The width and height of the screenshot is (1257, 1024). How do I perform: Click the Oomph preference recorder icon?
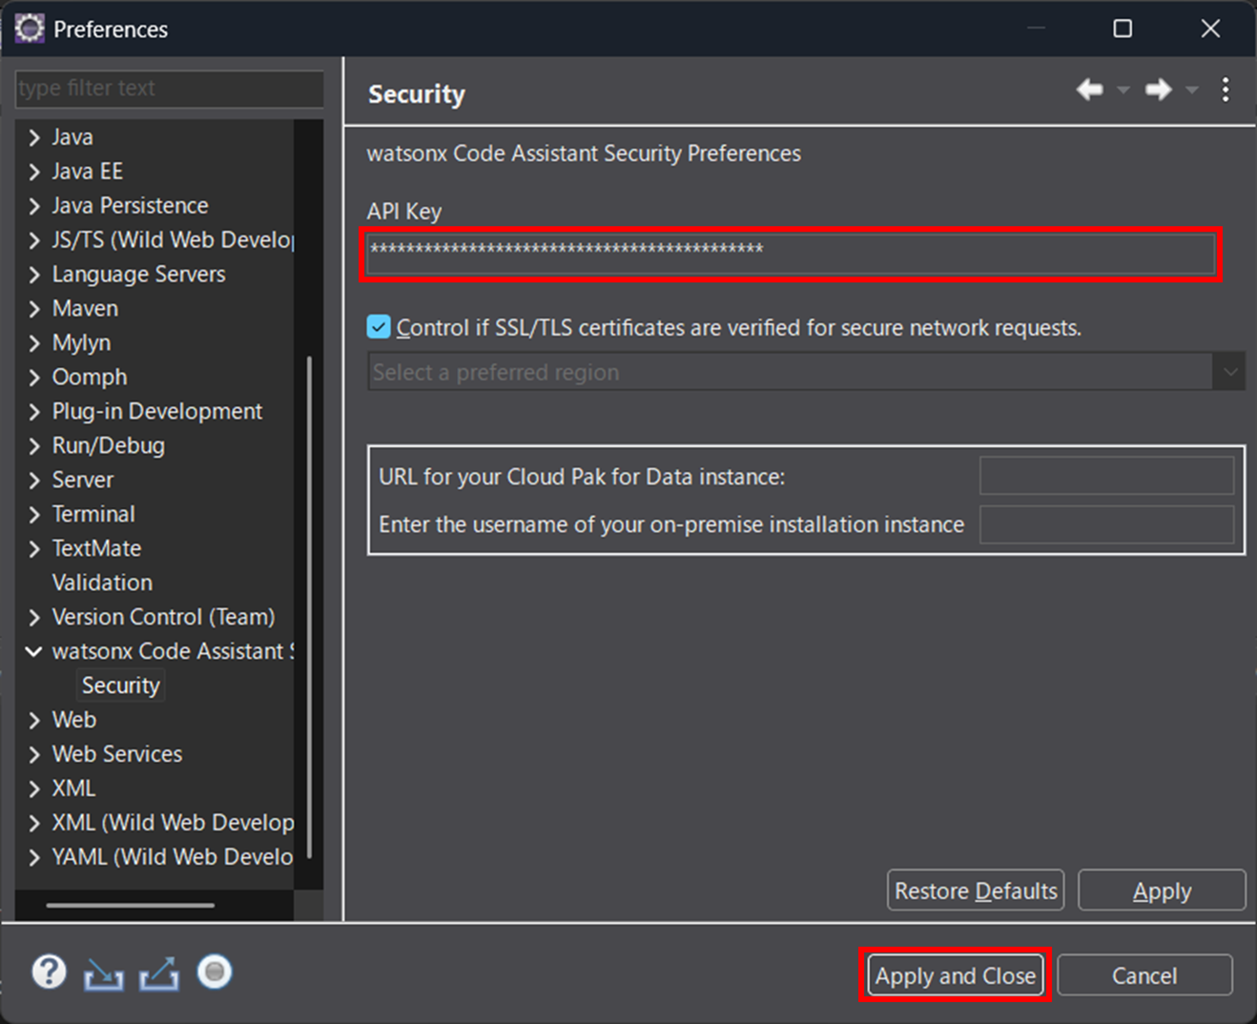(215, 973)
